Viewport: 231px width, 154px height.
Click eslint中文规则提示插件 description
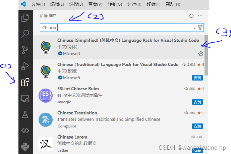[x=80, y=95]
